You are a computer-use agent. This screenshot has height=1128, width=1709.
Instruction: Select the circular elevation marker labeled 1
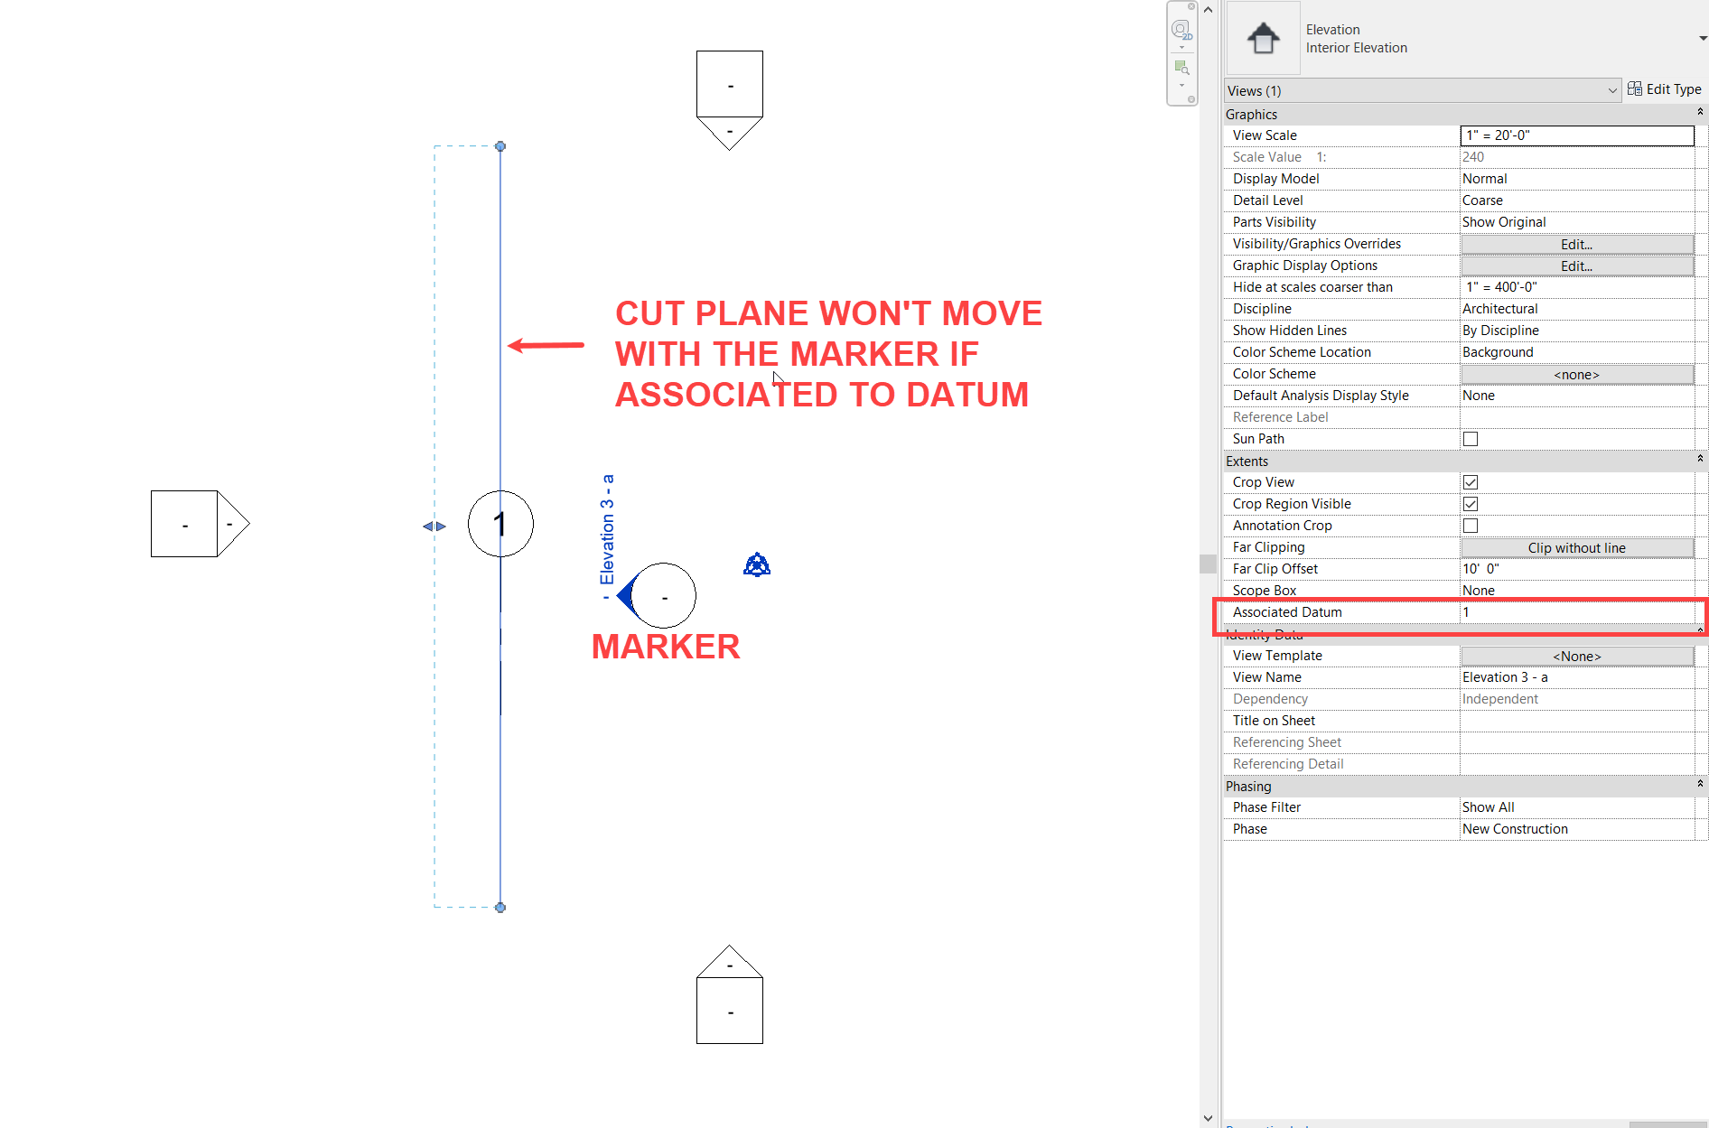coord(500,524)
